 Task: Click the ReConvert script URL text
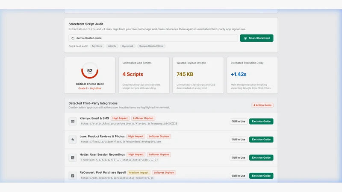[x=117, y=178]
